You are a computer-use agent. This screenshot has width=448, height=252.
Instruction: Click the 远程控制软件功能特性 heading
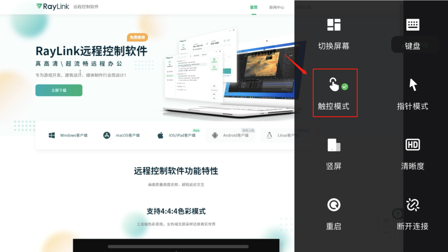[176, 171]
